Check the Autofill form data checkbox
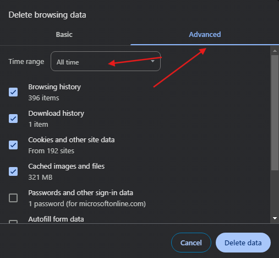This screenshot has width=279, height=258. tap(13, 222)
